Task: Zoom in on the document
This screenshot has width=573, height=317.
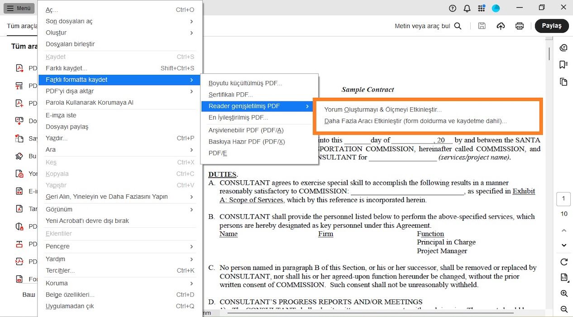Action: [563, 293]
